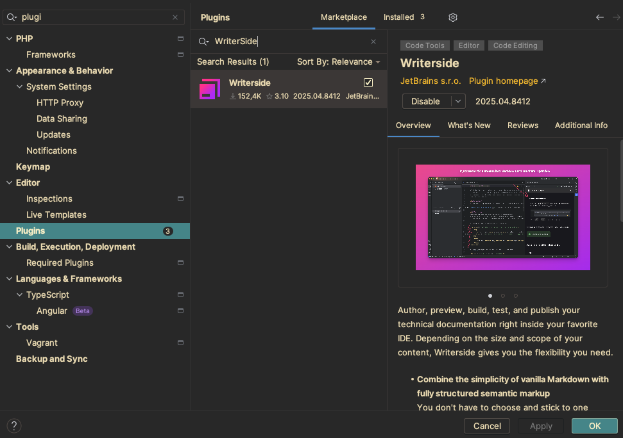This screenshot has height=438, width=623.
Task: Select the second screenshot carousel dot
Action: pyautogui.click(x=503, y=296)
